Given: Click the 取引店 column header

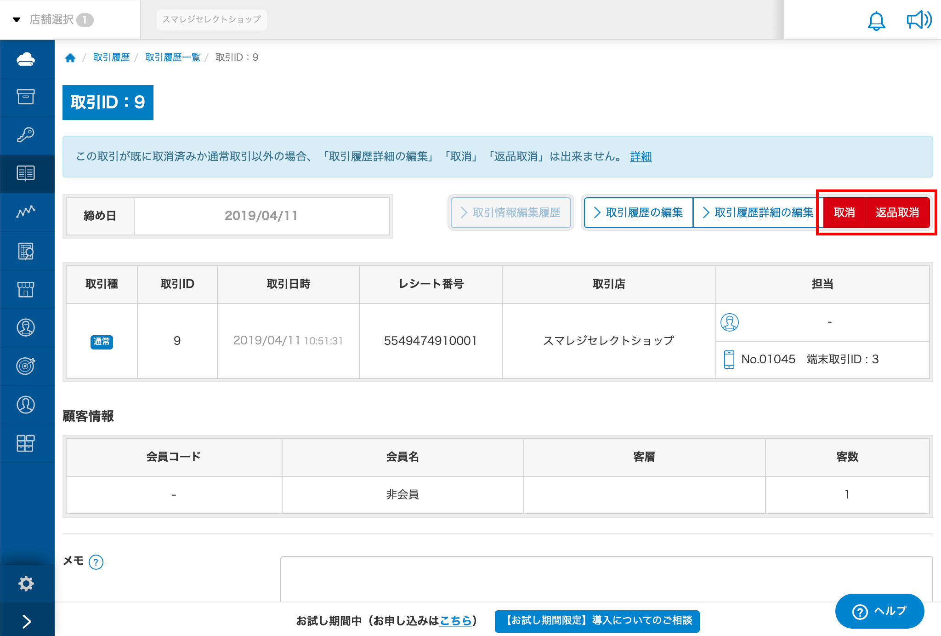Looking at the screenshot, I should [609, 284].
